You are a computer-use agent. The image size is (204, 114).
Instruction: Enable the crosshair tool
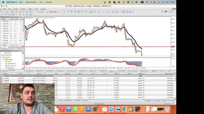pos(98,12)
